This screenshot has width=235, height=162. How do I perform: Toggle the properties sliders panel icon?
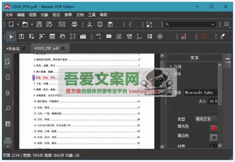click(227, 61)
